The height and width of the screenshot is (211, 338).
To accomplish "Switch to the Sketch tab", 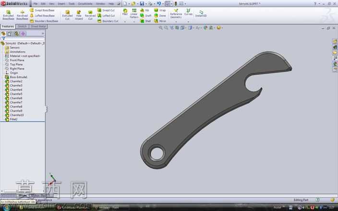I will click(22, 26).
